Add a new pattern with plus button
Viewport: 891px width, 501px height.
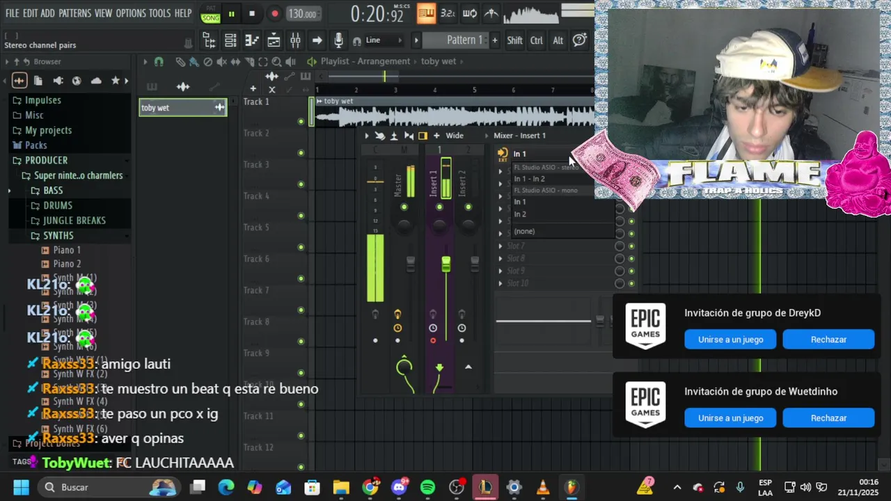495,40
